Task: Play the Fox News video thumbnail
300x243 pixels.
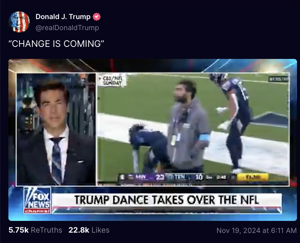Action: pyautogui.click(x=153, y=140)
